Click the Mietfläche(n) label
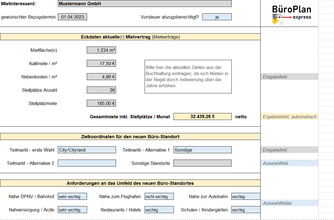This screenshot has height=220, width=334. tap(44, 50)
